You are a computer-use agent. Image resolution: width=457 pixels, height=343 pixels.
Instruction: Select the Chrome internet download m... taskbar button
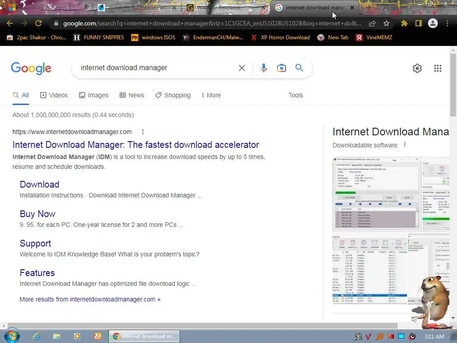144,336
